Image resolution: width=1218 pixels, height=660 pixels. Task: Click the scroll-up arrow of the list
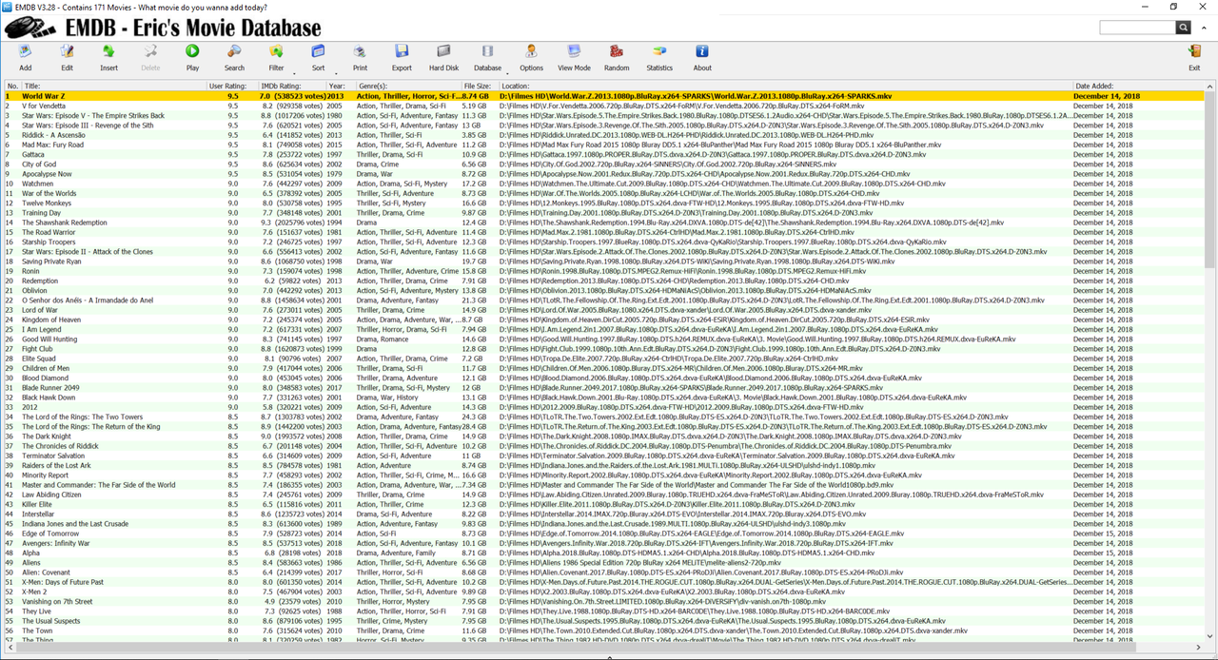point(1210,87)
